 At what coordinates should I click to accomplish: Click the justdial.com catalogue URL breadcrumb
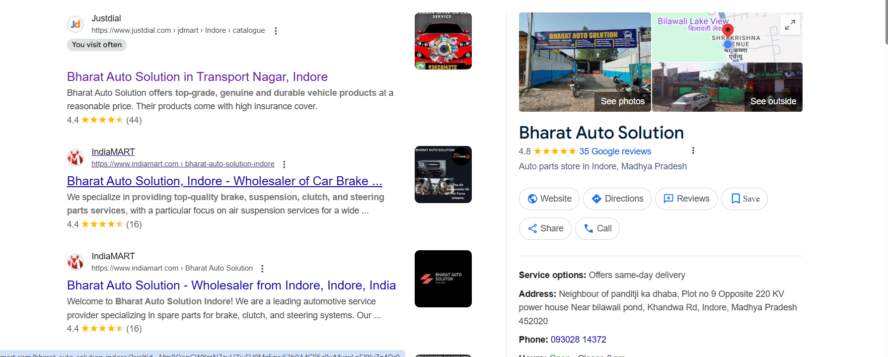click(178, 30)
